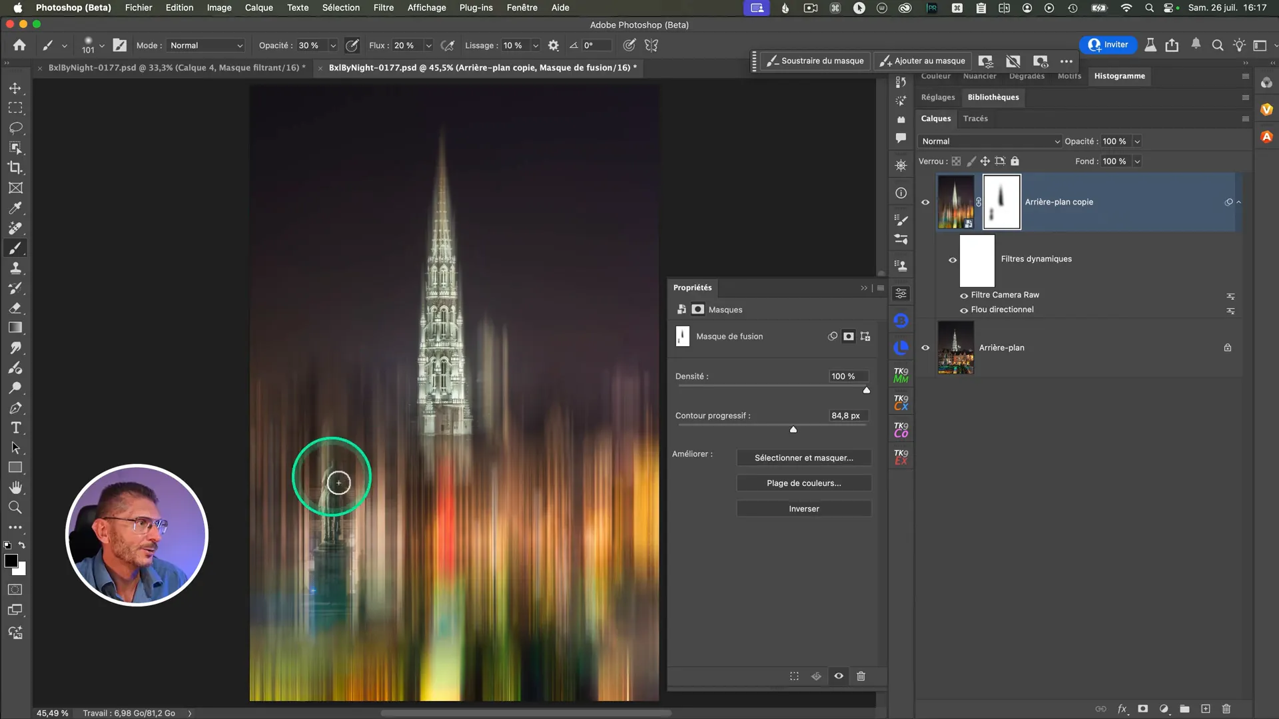Open the brush Mode dropdown
Image resolution: width=1279 pixels, height=719 pixels.
(x=206, y=45)
